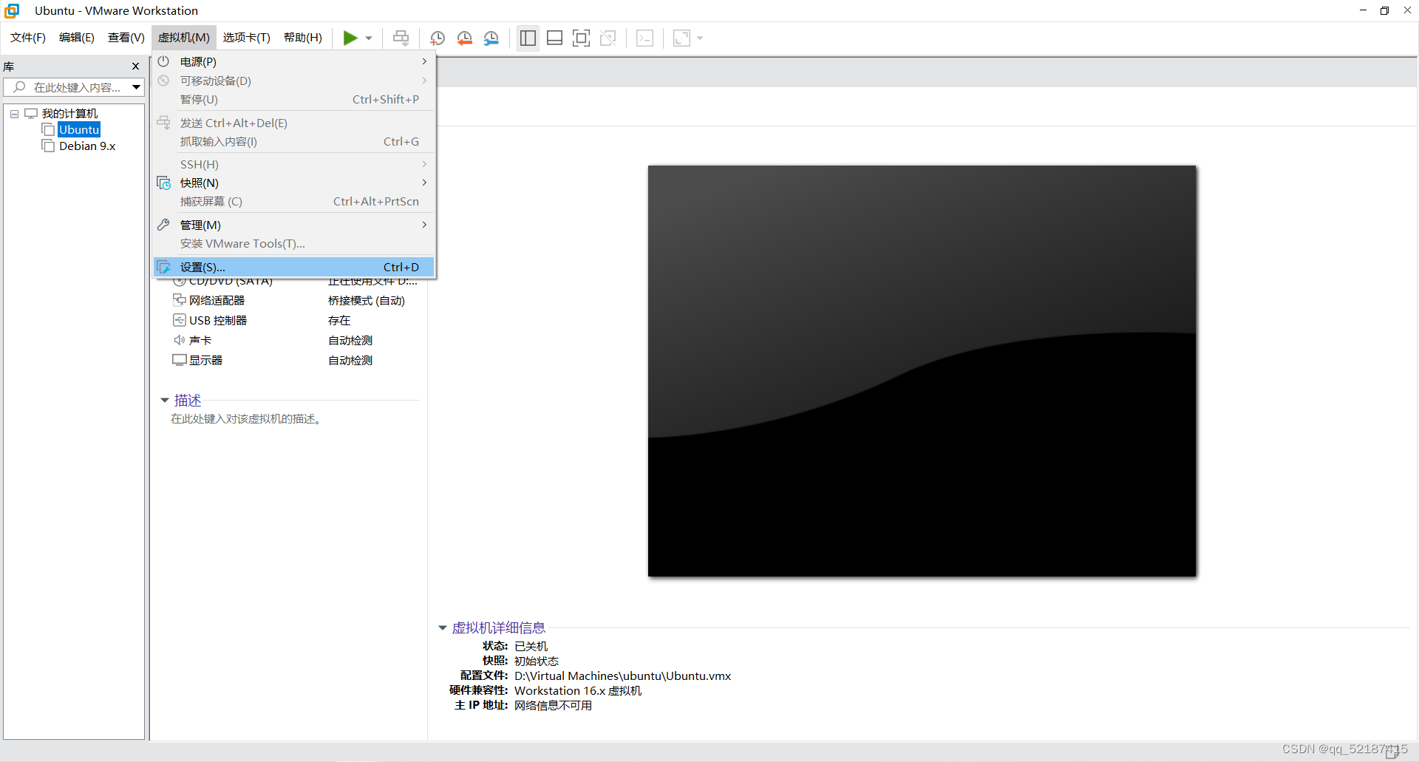The height and width of the screenshot is (762, 1419).
Task: Click the revert to snapshot toolbar icon
Action: coord(465,38)
